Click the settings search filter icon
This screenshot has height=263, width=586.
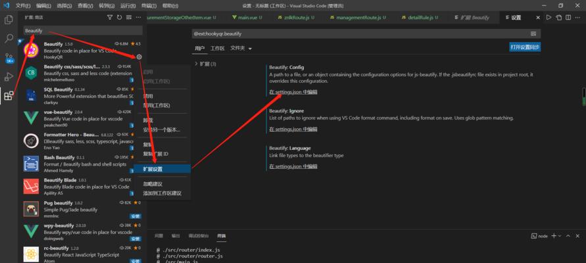tap(533, 34)
